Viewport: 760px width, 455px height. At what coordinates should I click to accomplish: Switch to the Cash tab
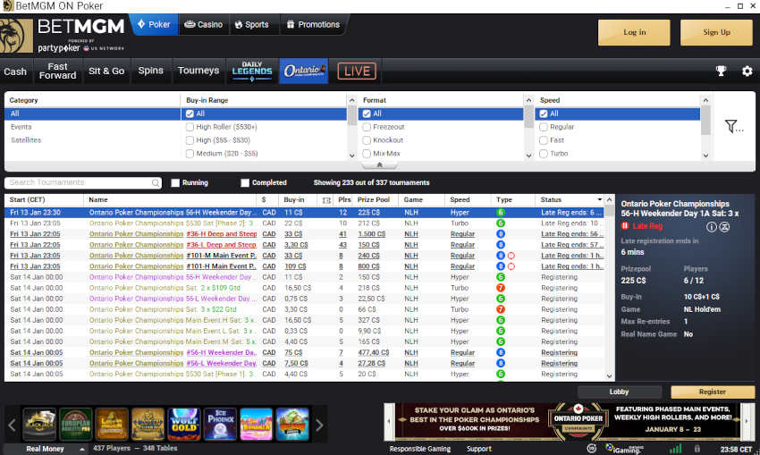15,72
